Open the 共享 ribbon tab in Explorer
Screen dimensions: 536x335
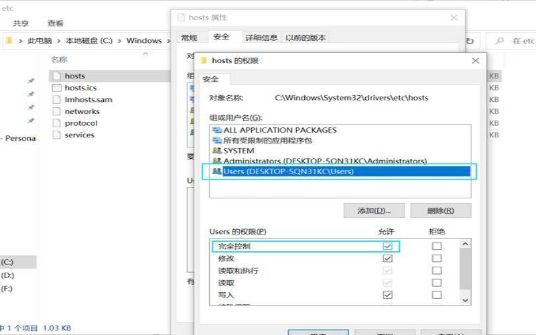pos(21,23)
